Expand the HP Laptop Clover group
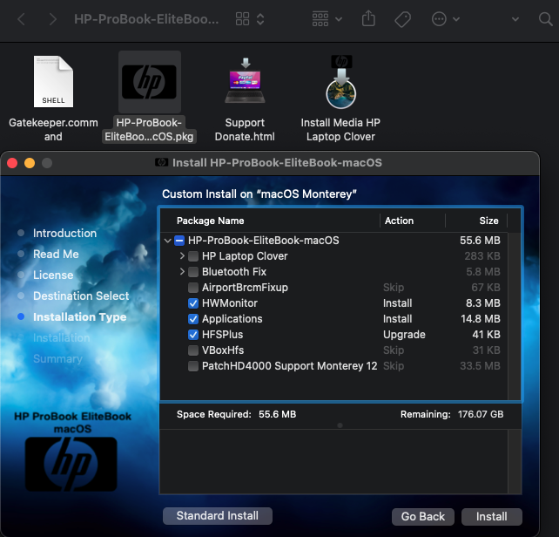The height and width of the screenshot is (537, 559). pos(182,256)
